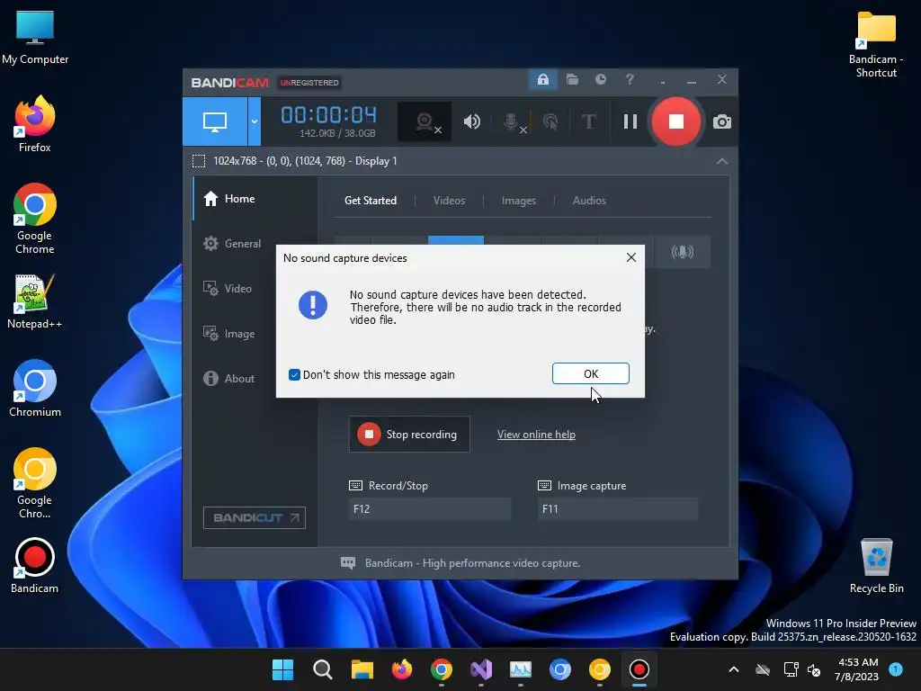Screen dimensions: 921x691
Task: Open taskbar Search
Action: point(323,669)
